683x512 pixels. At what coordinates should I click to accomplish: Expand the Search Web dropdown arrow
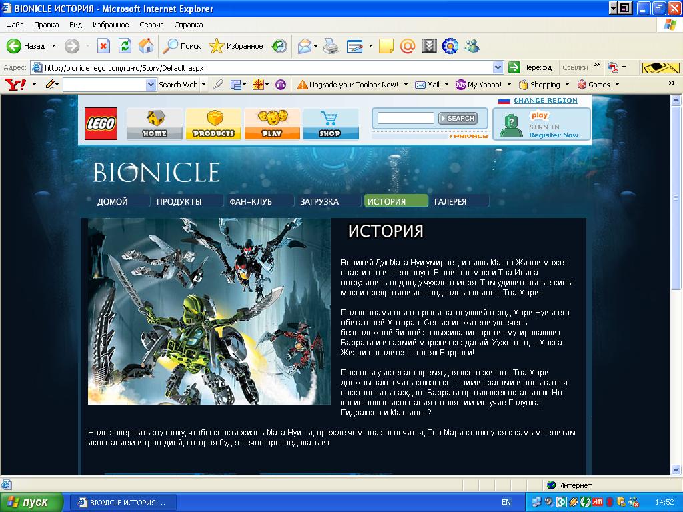point(203,85)
